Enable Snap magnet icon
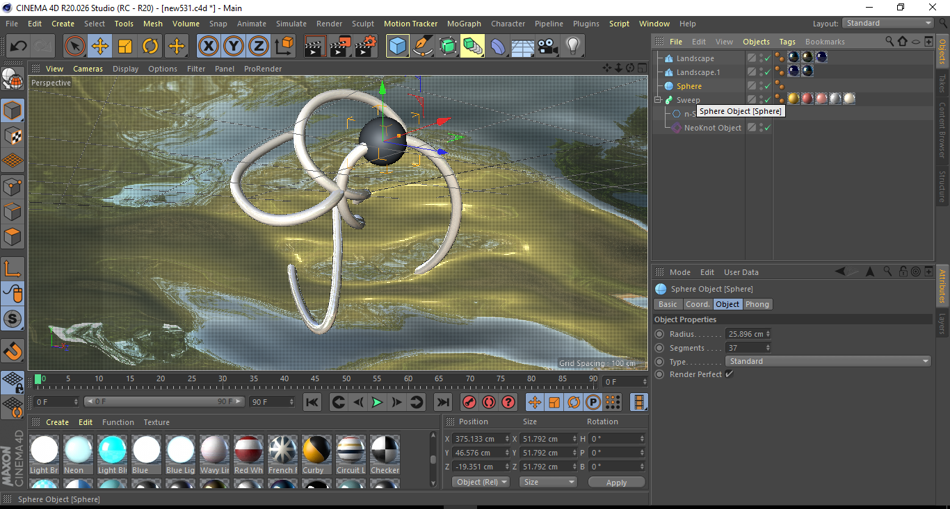950x509 pixels. [13, 351]
